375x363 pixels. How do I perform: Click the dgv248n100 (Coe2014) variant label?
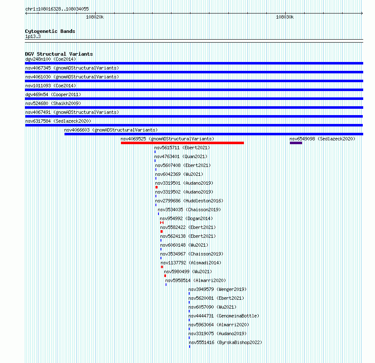click(x=51, y=59)
